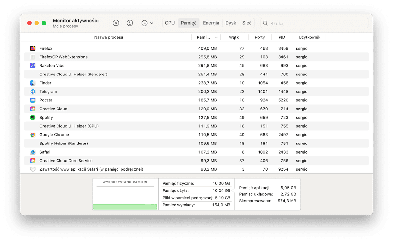Sort by Użytkownik column header
The height and width of the screenshot is (242, 393).
point(309,37)
